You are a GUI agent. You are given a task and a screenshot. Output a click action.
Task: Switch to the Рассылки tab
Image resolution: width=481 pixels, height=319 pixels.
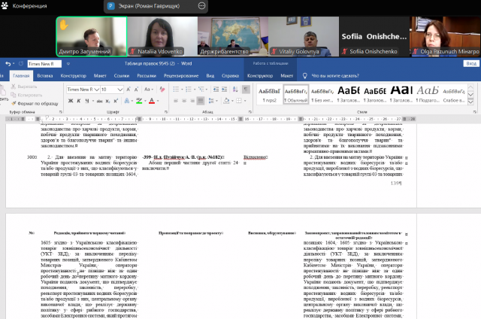click(147, 75)
